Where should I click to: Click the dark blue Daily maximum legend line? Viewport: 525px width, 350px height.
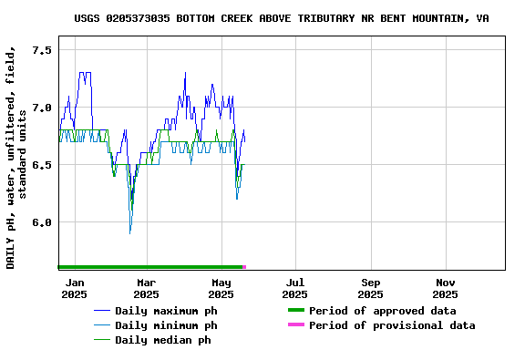[x=102, y=311]
